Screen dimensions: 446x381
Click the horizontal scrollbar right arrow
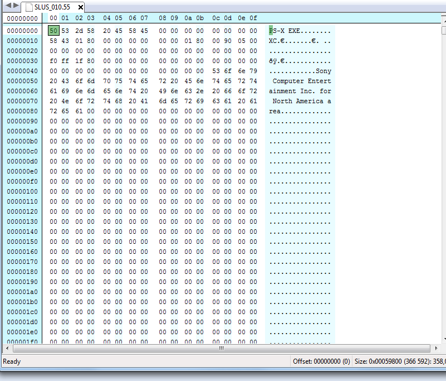[x=436, y=348]
